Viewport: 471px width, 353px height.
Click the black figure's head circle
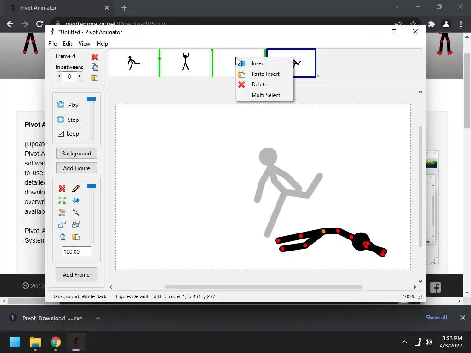[361, 241]
